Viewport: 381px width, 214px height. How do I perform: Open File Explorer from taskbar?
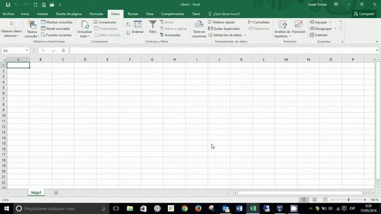click(130, 209)
